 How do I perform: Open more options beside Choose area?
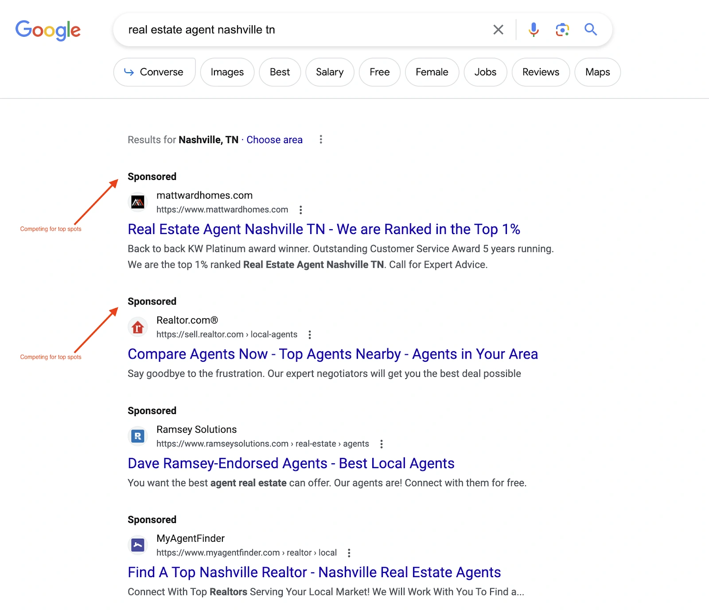pos(321,140)
